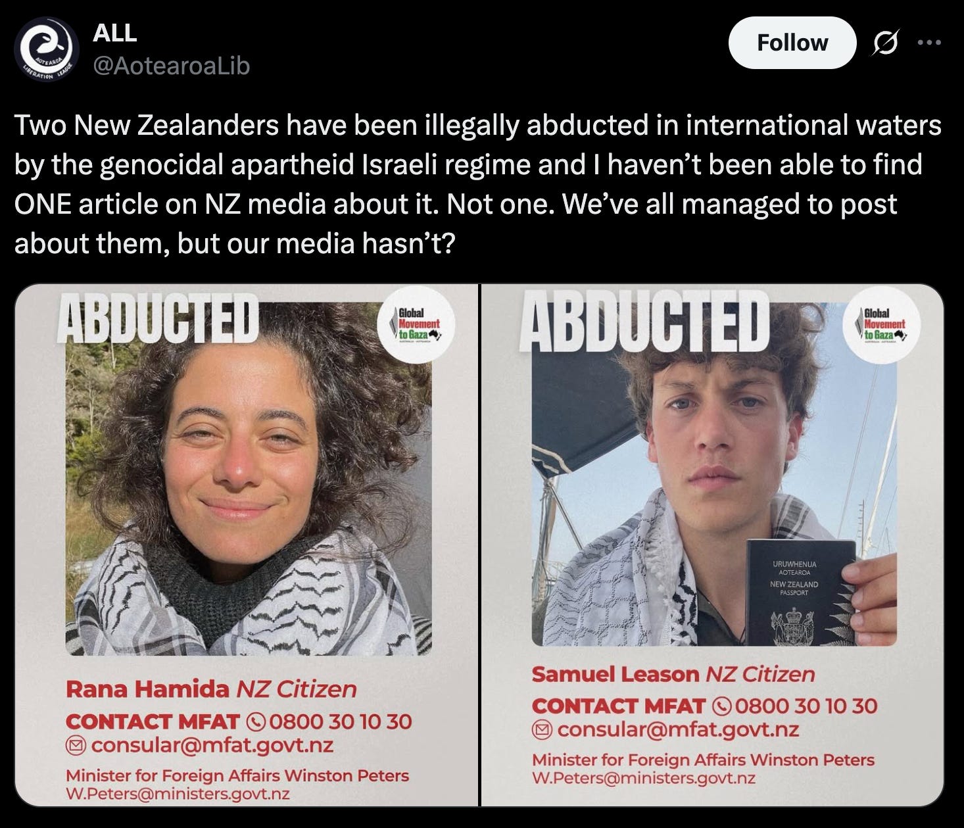Click the email icon on the right poster

click(x=542, y=729)
